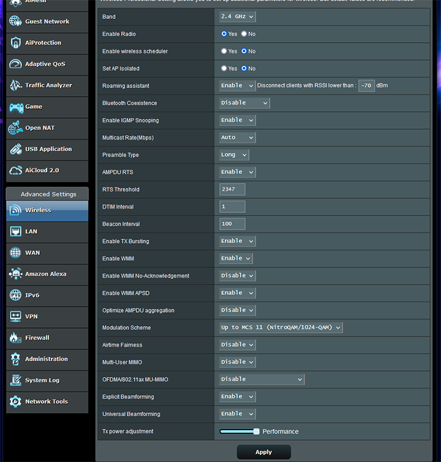The height and width of the screenshot is (462, 441).
Task: Click the RTS Threshold input field
Action: [x=232, y=190]
